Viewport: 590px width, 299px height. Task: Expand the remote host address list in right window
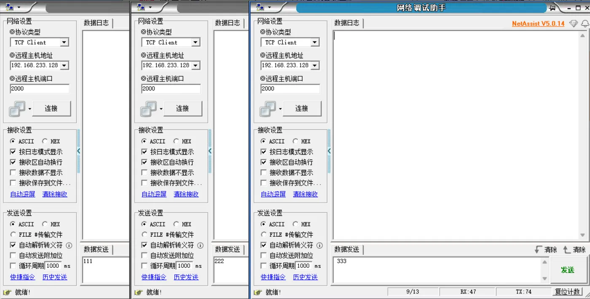click(315, 65)
